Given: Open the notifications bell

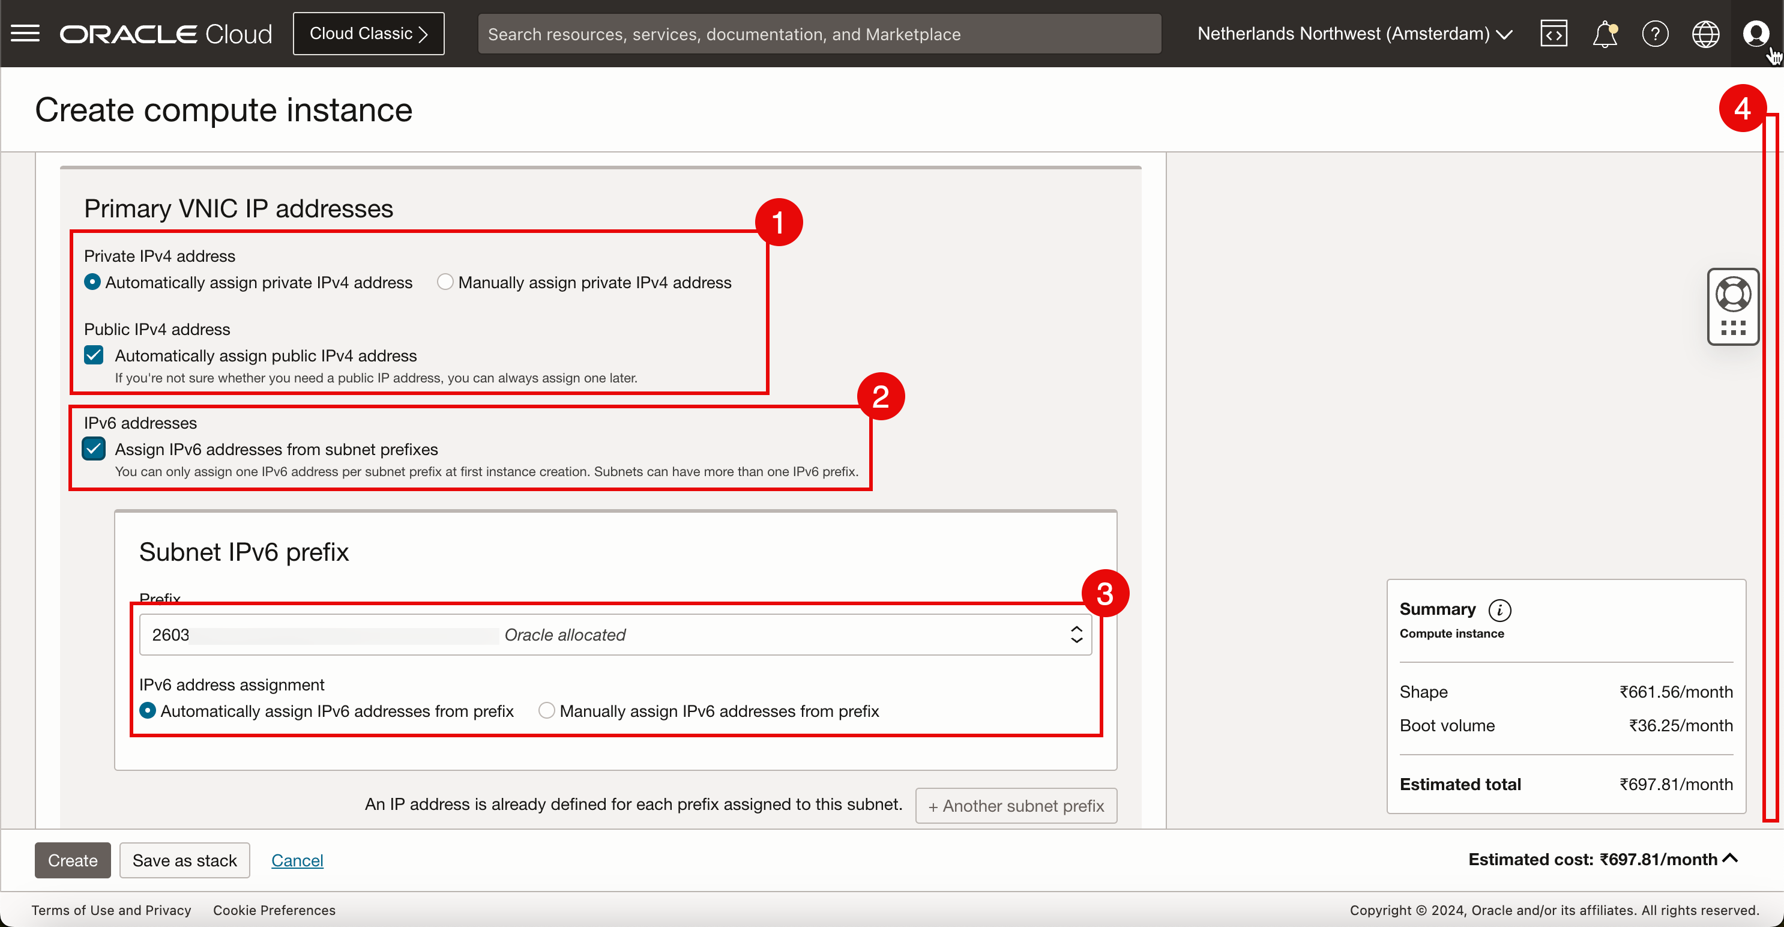Looking at the screenshot, I should [1604, 33].
